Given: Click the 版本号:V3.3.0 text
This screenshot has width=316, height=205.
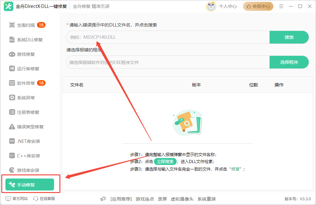Looking at the screenshot, I should point(298,199).
